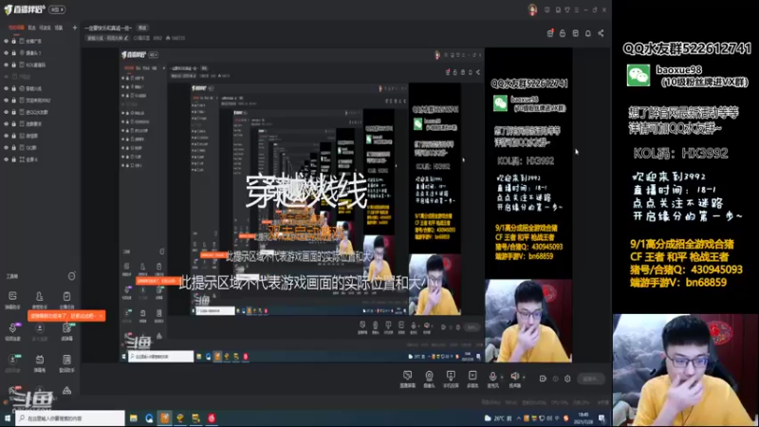Open the 弹幕秀 tool
This screenshot has height=427, width=759.
coord(40,363)
